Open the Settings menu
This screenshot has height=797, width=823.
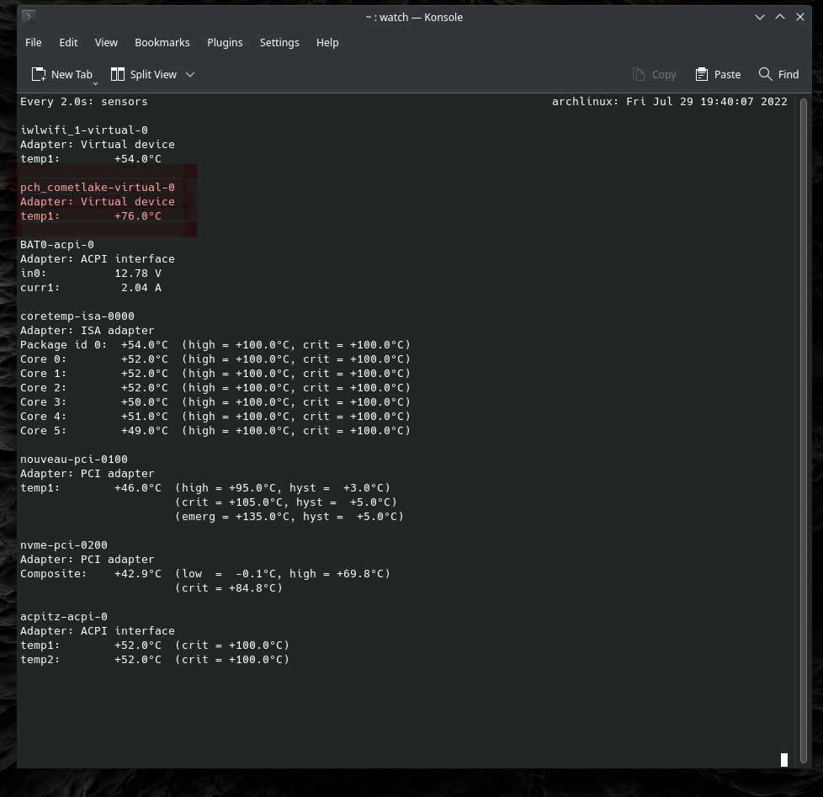click(x=279, y=43)
